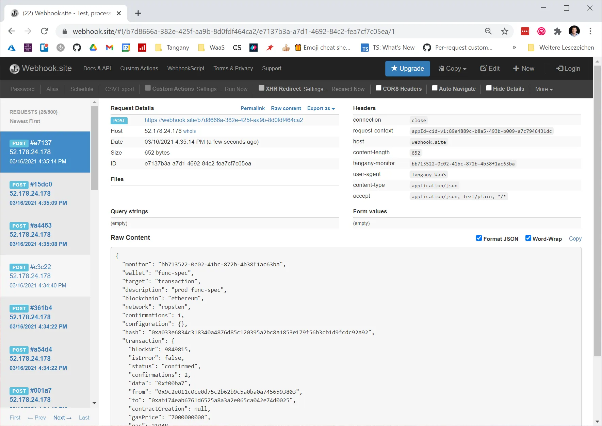This screenshot has height=426, width=602.
Task: Show more bookmarks with the chevron
Action: (x=514, y=48)
